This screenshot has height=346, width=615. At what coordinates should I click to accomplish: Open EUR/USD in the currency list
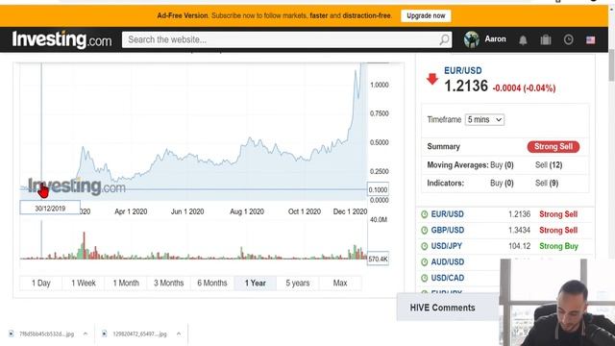pyautogui.click(x=447, y=214)
